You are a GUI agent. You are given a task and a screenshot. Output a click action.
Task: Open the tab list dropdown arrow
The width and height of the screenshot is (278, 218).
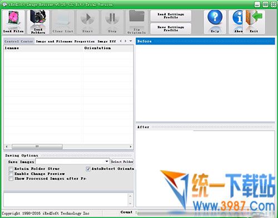[131, 41]
